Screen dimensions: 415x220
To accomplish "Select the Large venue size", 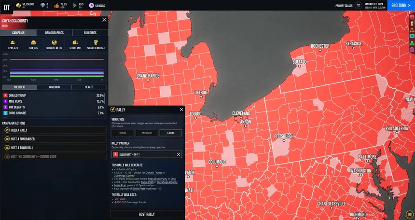I will tap(171, 133).
